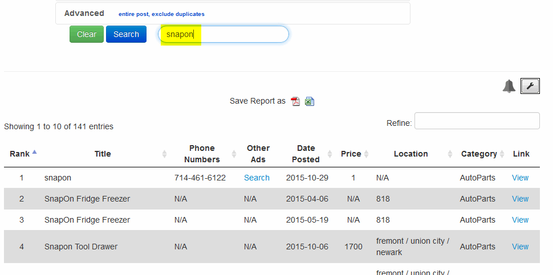Click 'fremont / union city / newark' location in row 4

pos(413,247)
